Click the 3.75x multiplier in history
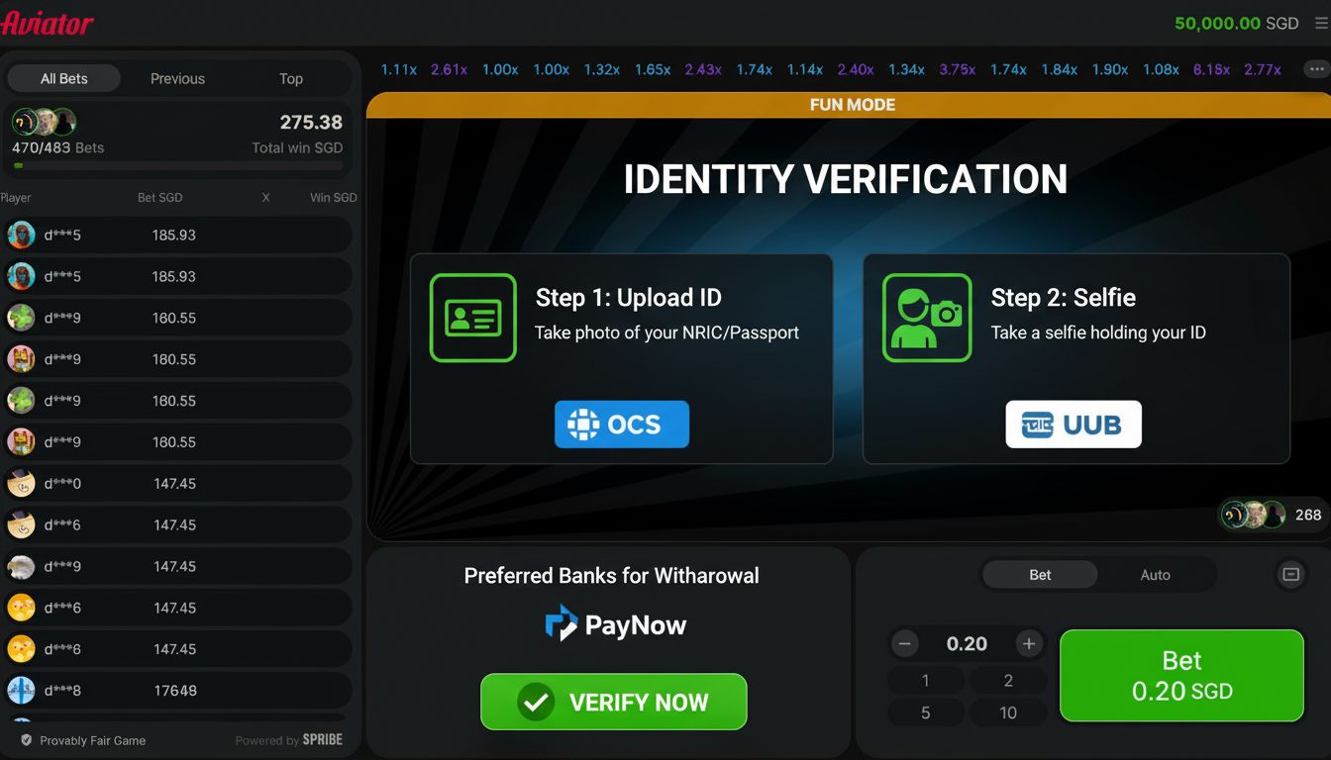 point(958,69)
